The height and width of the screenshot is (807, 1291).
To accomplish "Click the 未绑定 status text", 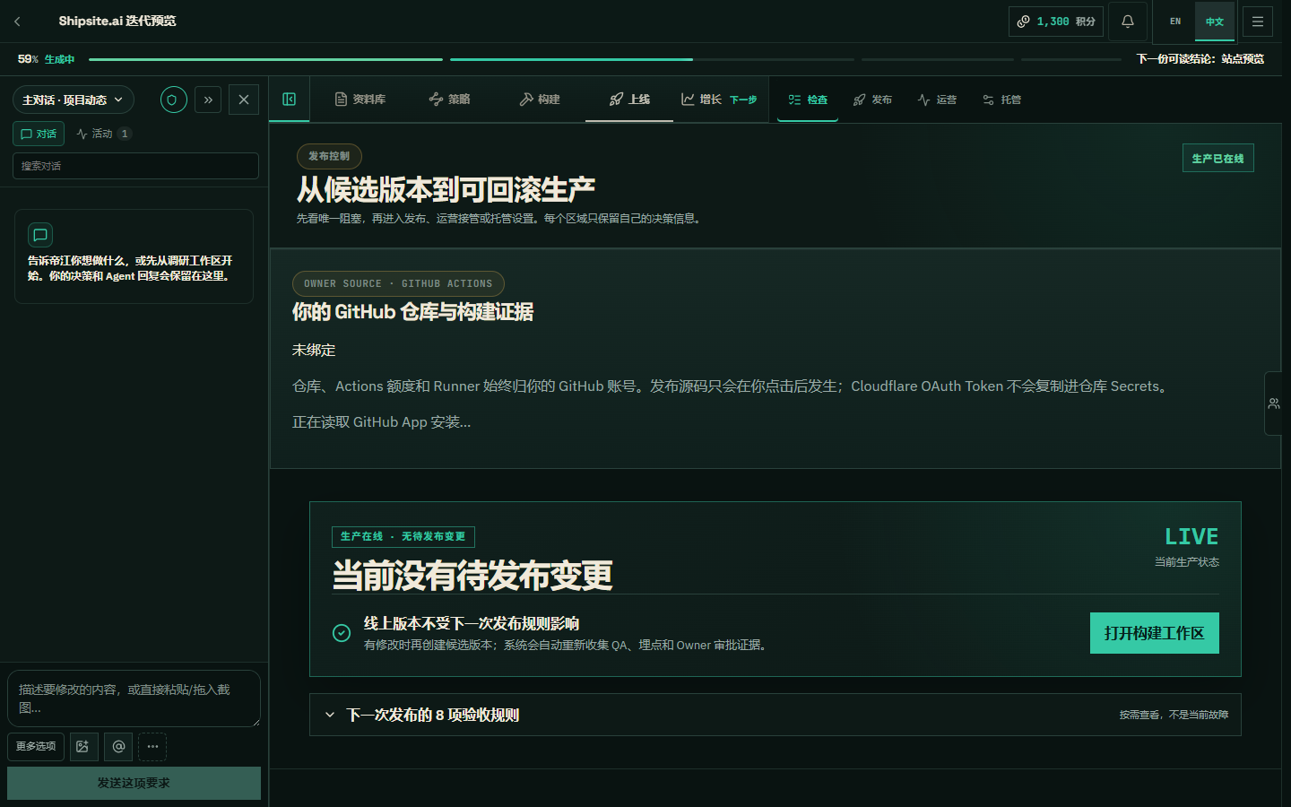I will 314,351.
